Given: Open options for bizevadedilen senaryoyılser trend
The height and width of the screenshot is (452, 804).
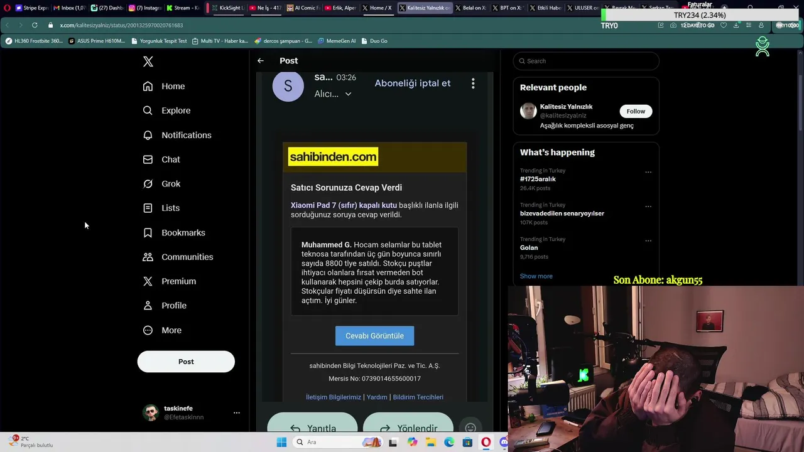Looking at the screenshot, I should pyautogui.click(x=648, y=206).
